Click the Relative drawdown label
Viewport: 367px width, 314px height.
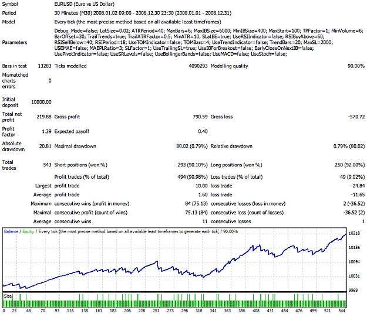231,146
